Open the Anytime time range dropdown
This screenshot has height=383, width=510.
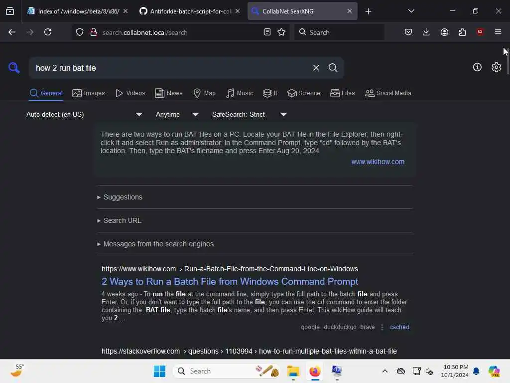(x=177, y=114)
